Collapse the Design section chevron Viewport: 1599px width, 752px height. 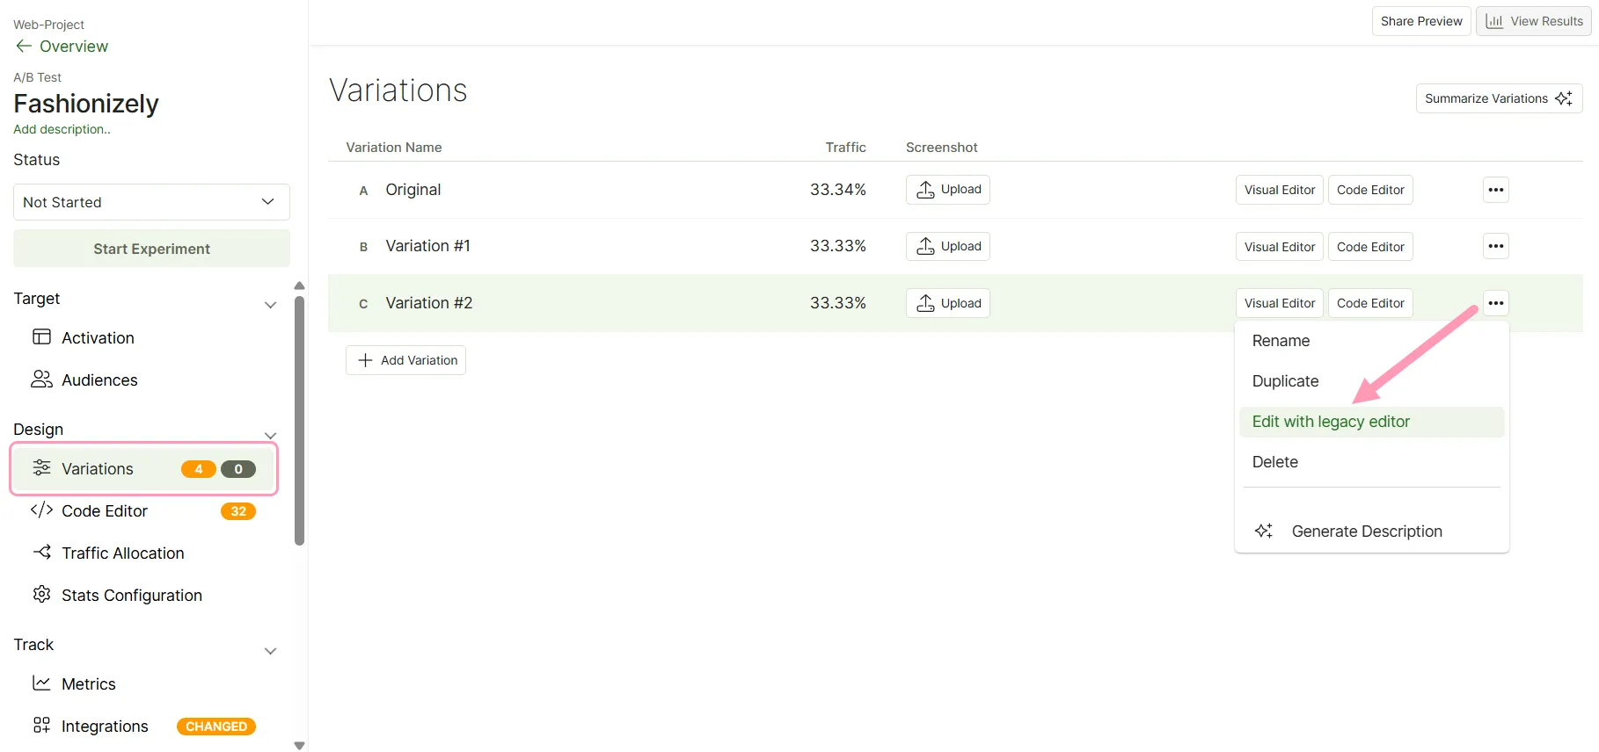click(271, 436)
